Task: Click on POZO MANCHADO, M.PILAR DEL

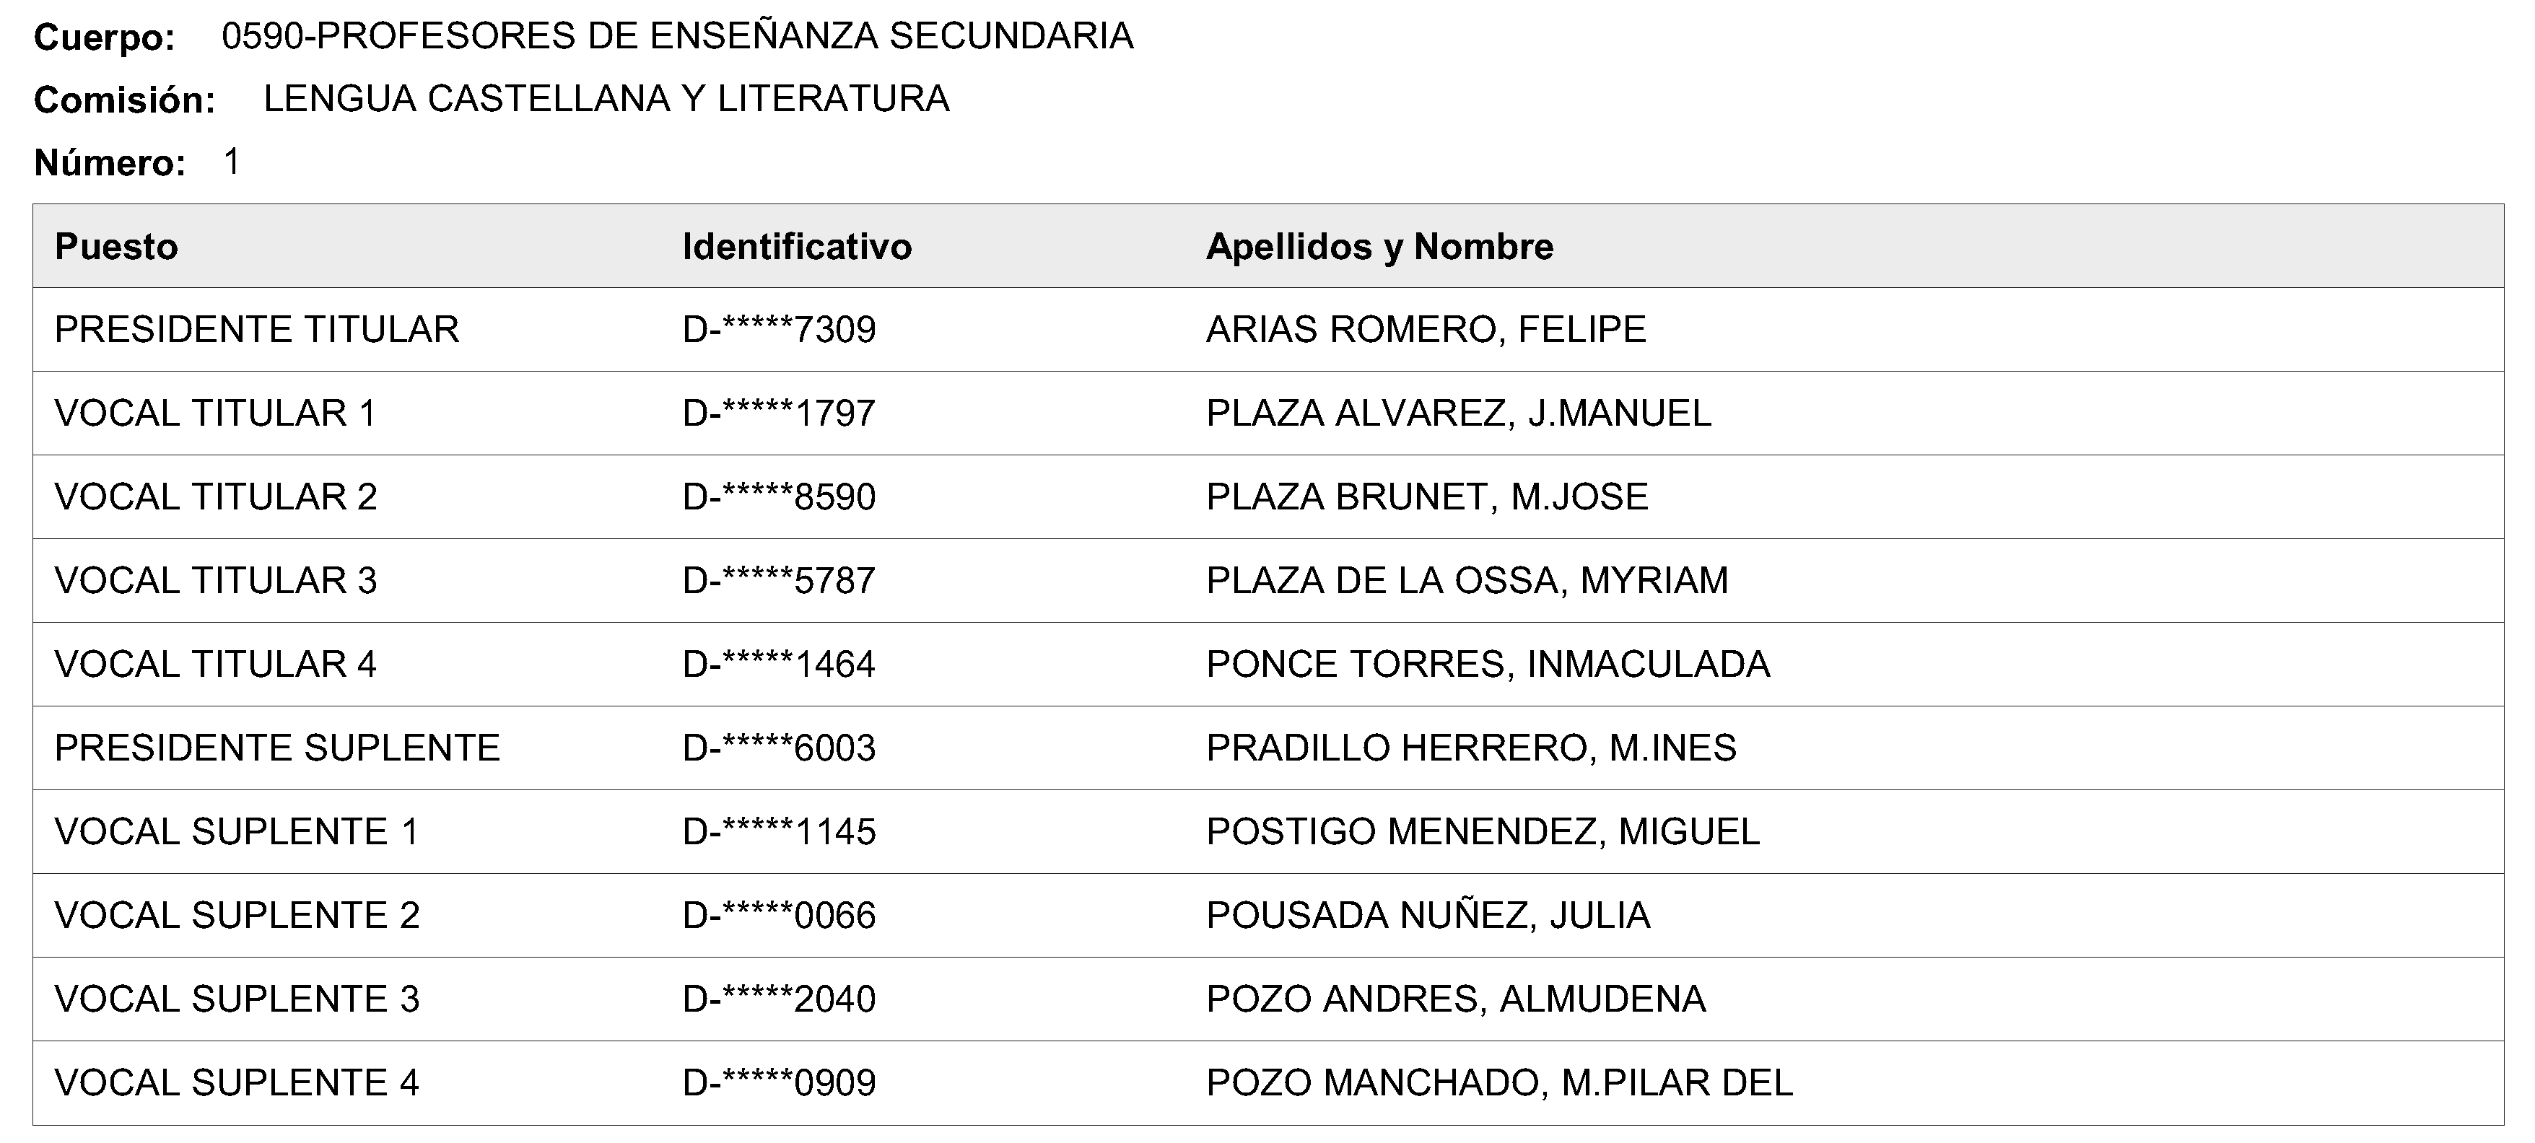Action: click(x=1500, y=1082)
